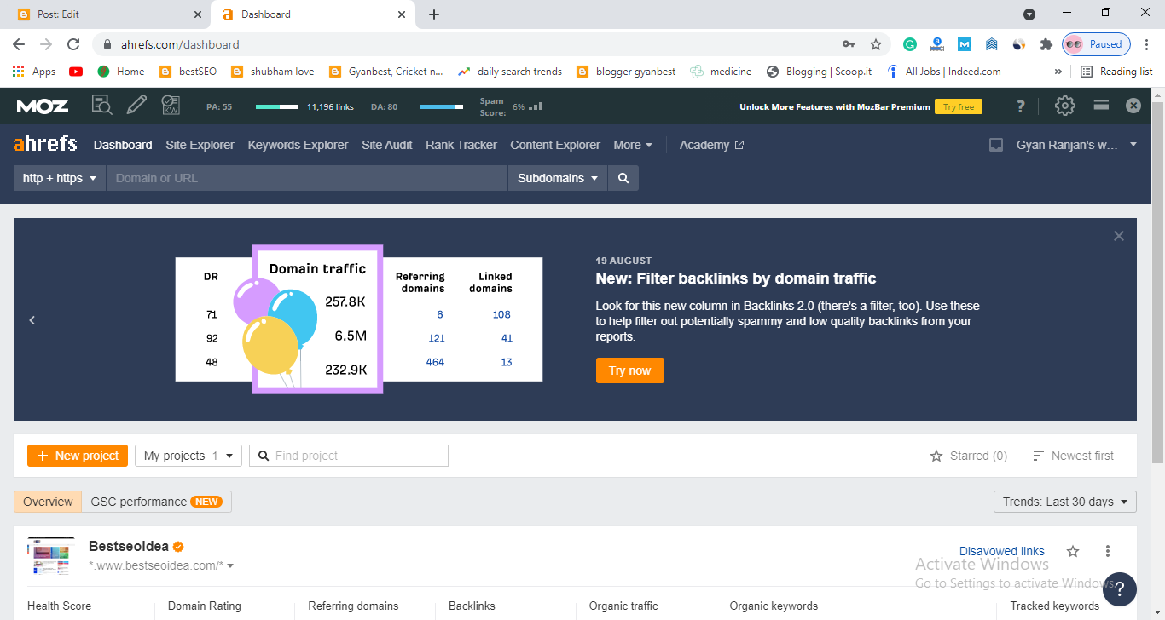This screenshot has width=1165, height=620.
Task: Select the Overview tab
Action: pos(48,502)
